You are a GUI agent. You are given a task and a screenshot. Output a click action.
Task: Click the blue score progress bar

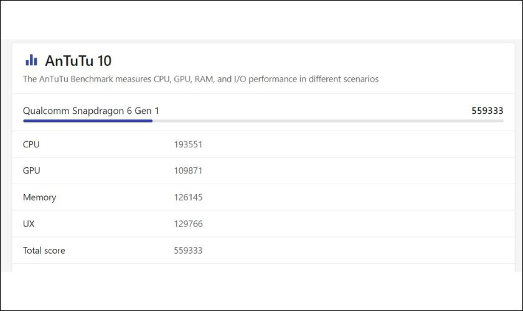point(88,121)
